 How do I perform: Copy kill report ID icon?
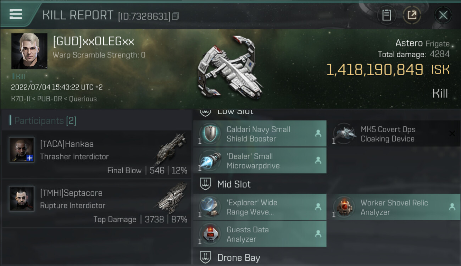tap(176, 16)
